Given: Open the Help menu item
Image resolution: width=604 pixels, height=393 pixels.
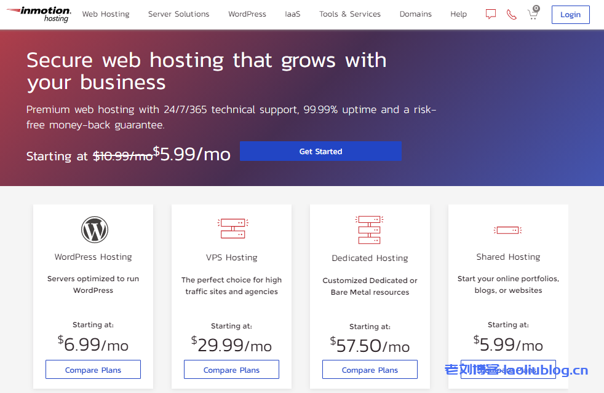Looking at the screenshot, I should pos(458,14).
